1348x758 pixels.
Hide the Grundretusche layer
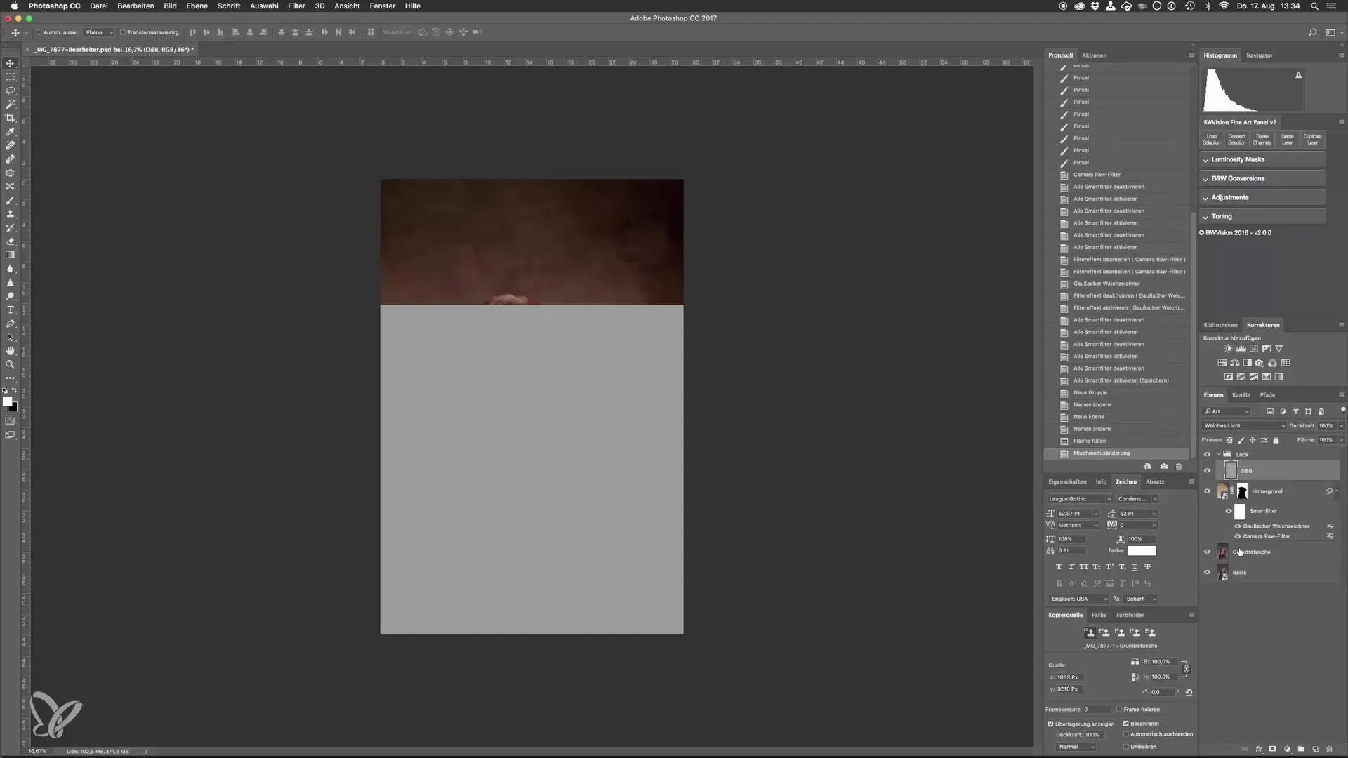pos(1207,552)
